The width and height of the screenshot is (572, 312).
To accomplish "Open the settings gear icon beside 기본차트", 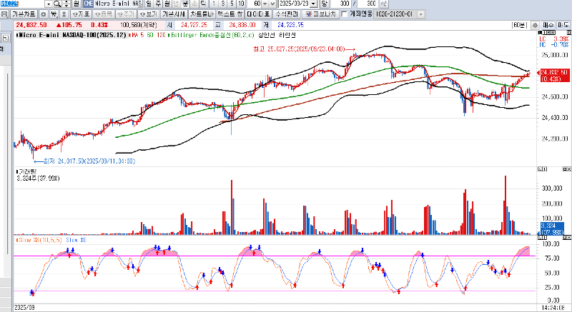I will point(44,14).
